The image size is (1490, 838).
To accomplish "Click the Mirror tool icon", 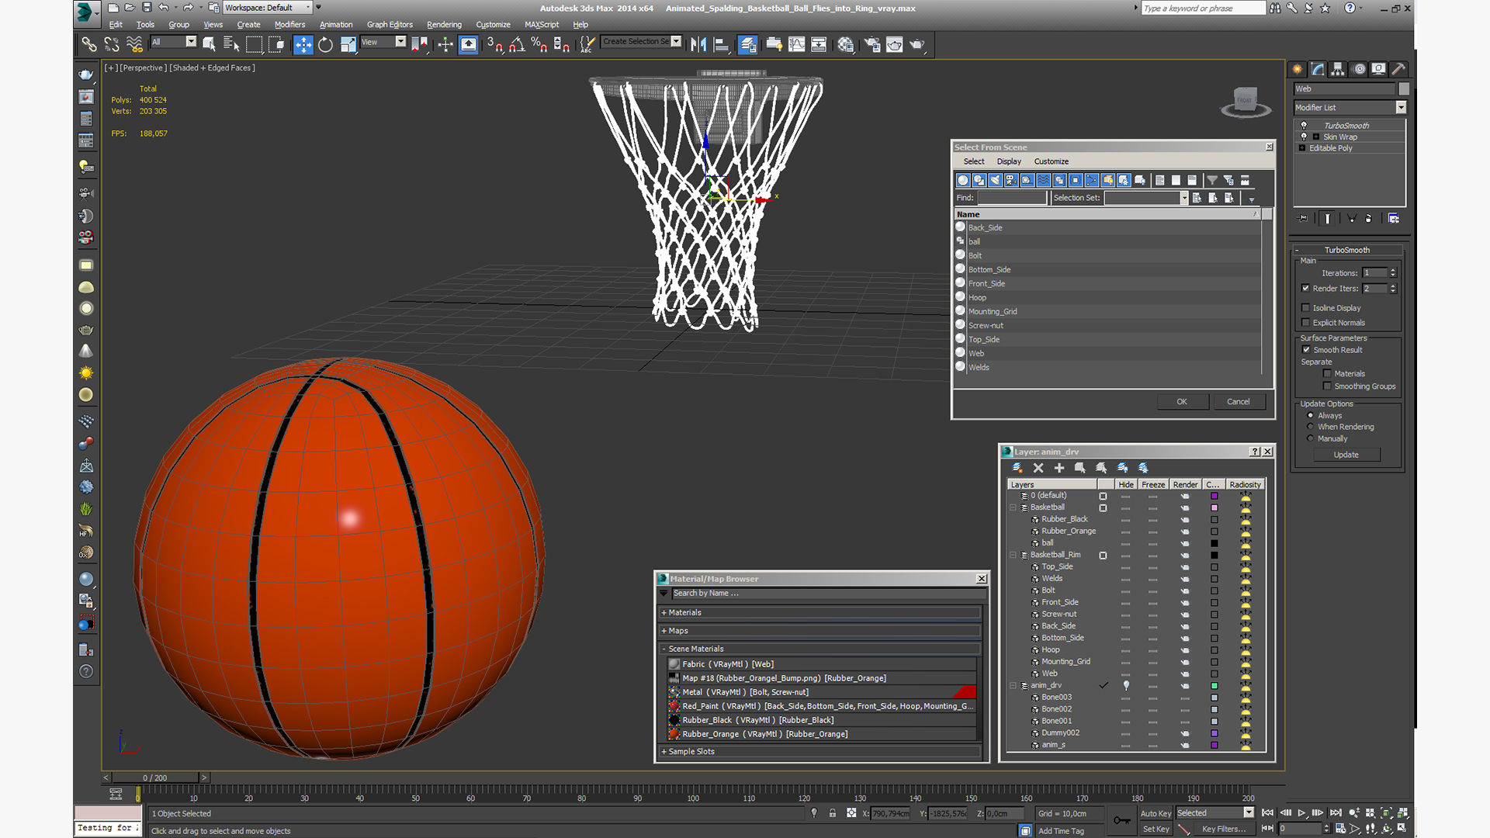I will [x=698, y=45].
